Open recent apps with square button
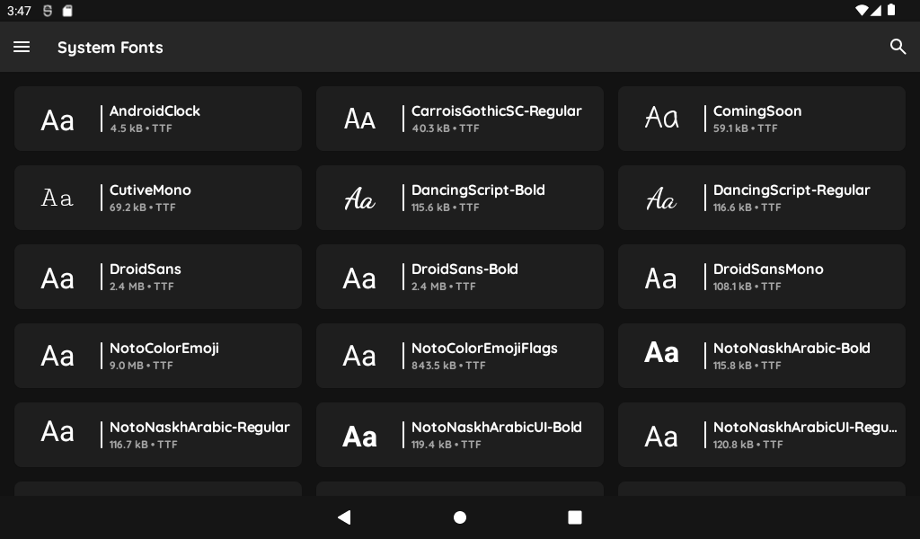This screenshot has height=539, width=920. (575, 517)
